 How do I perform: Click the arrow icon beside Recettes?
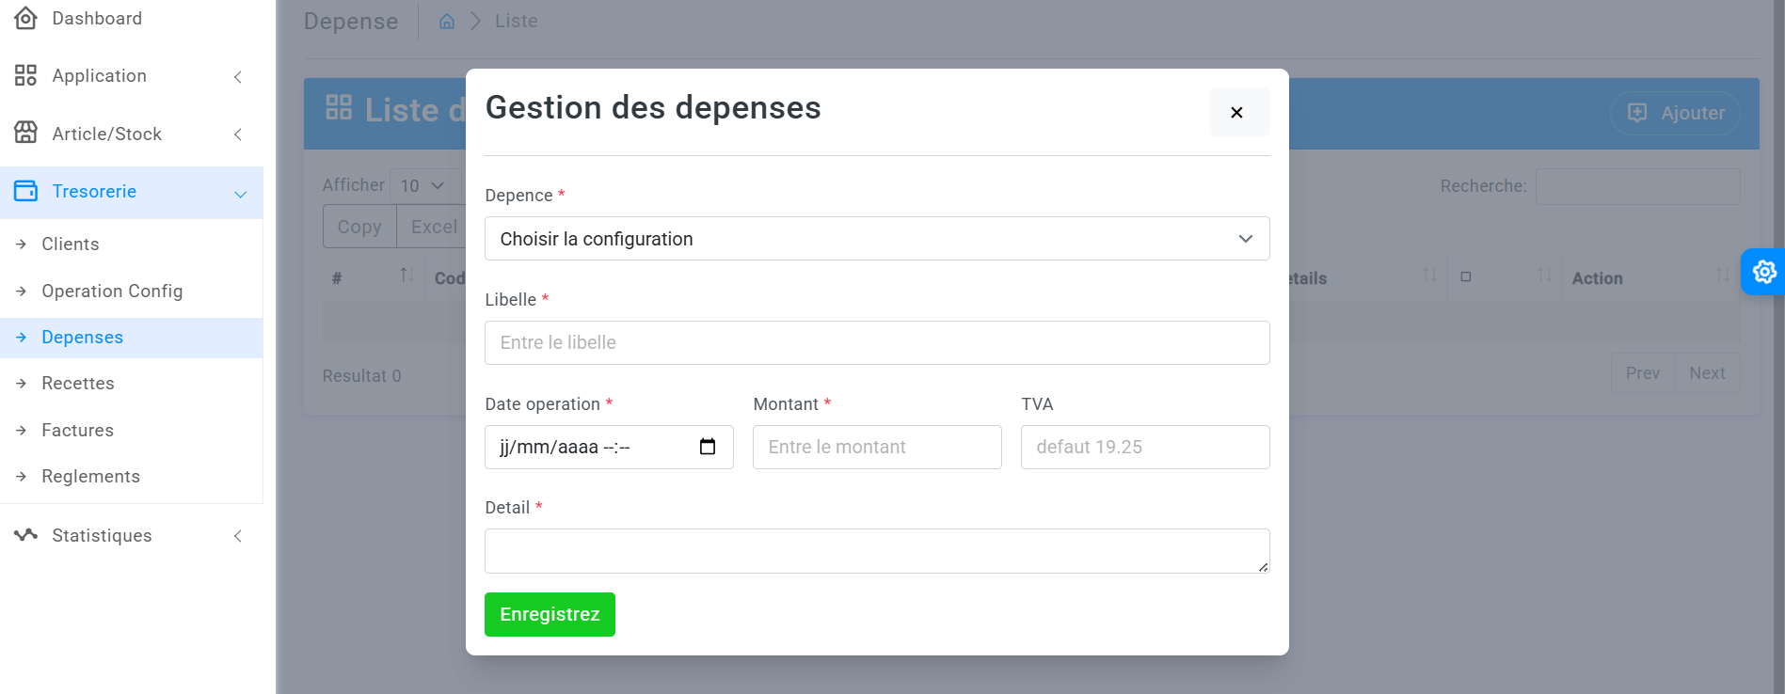(21, 384)
